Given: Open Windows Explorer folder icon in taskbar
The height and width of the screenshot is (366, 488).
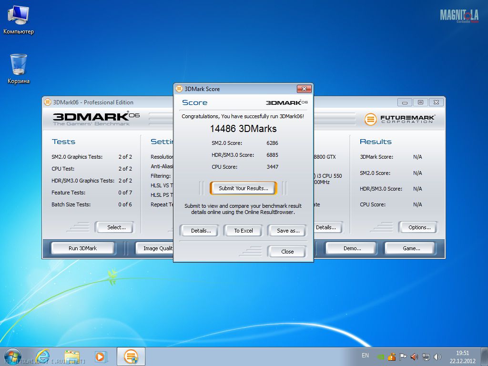Looking at the screenshot, I should pyautogui.click(x=72, y=356).
